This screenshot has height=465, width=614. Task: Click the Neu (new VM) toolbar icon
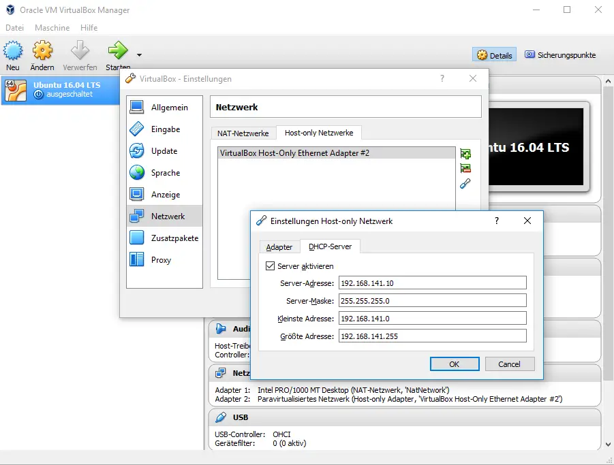click(x=13, y=50)
